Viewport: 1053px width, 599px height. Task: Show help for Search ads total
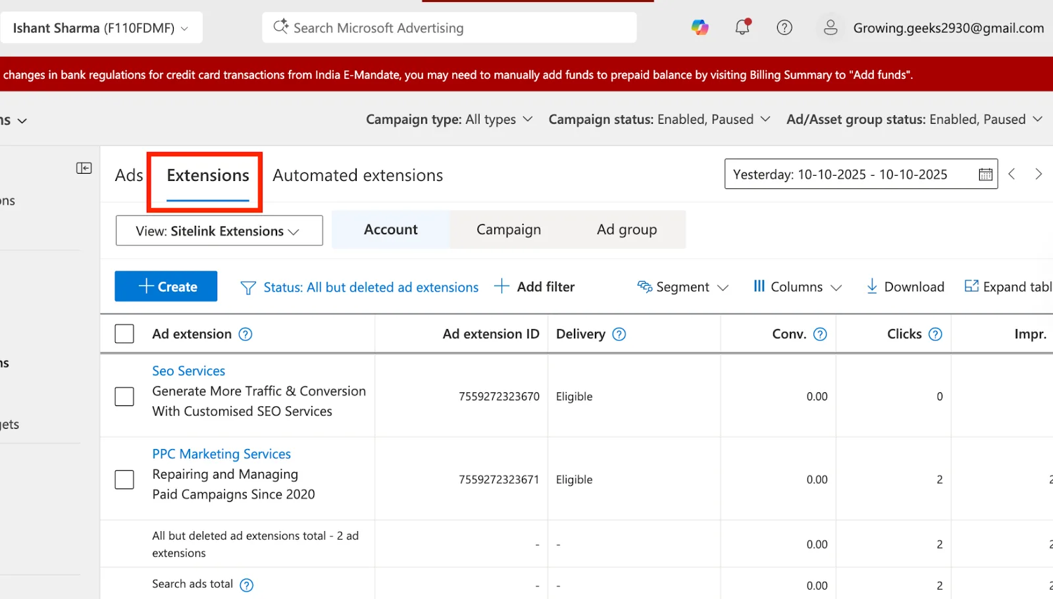click(247, 585)
